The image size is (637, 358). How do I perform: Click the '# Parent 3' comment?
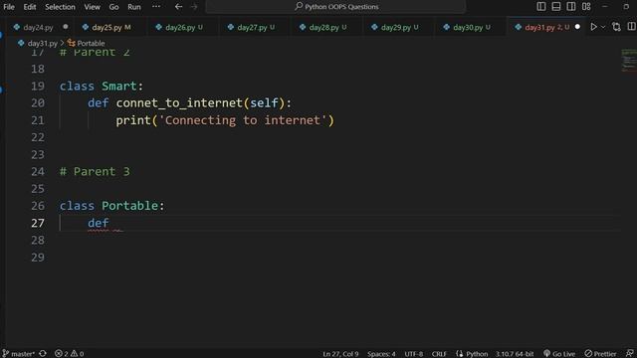(95, 171)
